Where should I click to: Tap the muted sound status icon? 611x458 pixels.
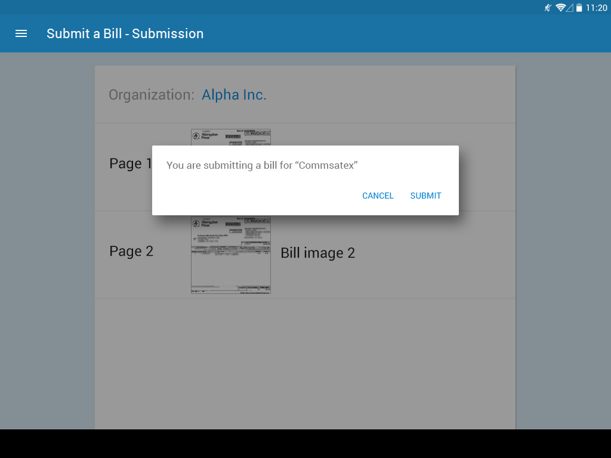pyautogui.click(x=548, y=8)
